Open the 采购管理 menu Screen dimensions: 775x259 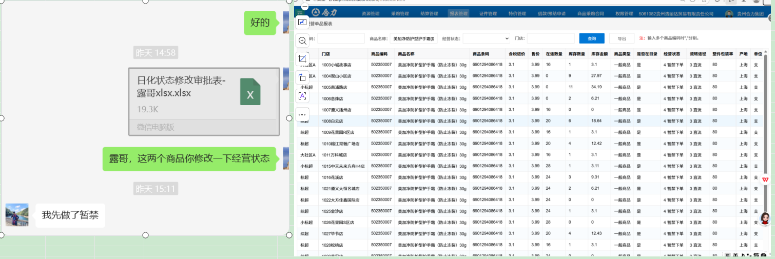click(x=400, y=13)
